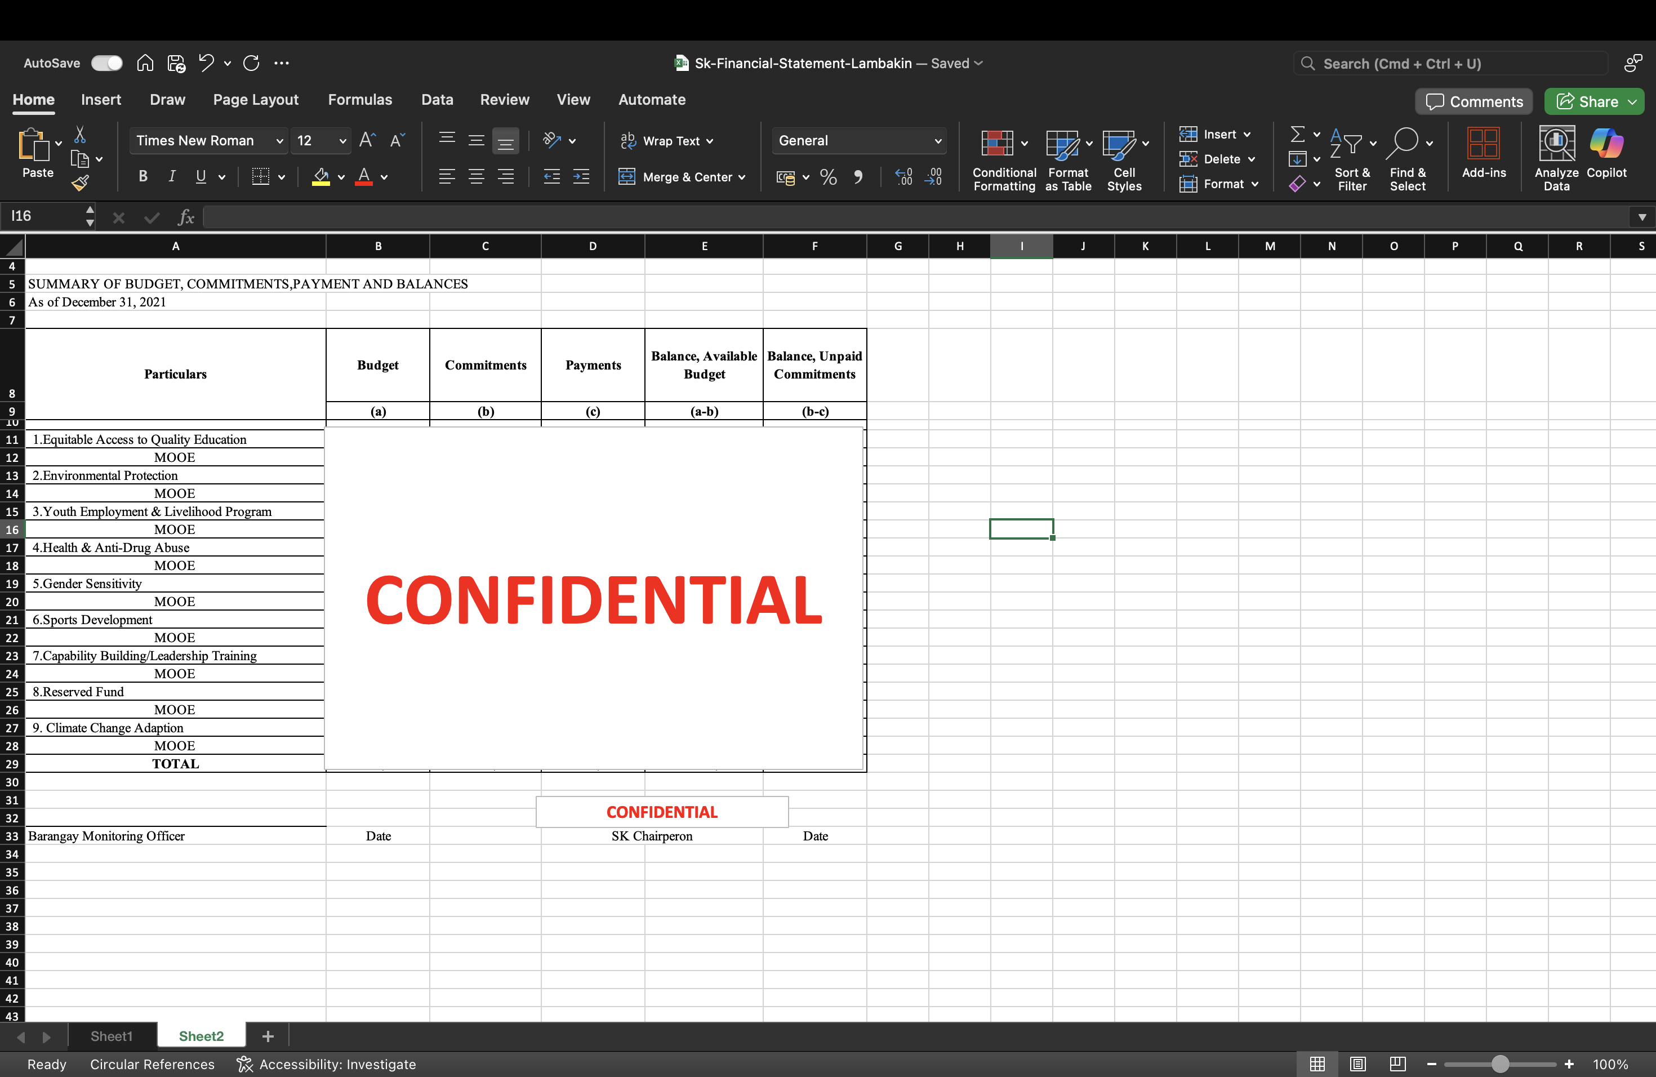The height and width of the screenshot is (1077, 1656).
Task: Align text to top
Action: 447,140
